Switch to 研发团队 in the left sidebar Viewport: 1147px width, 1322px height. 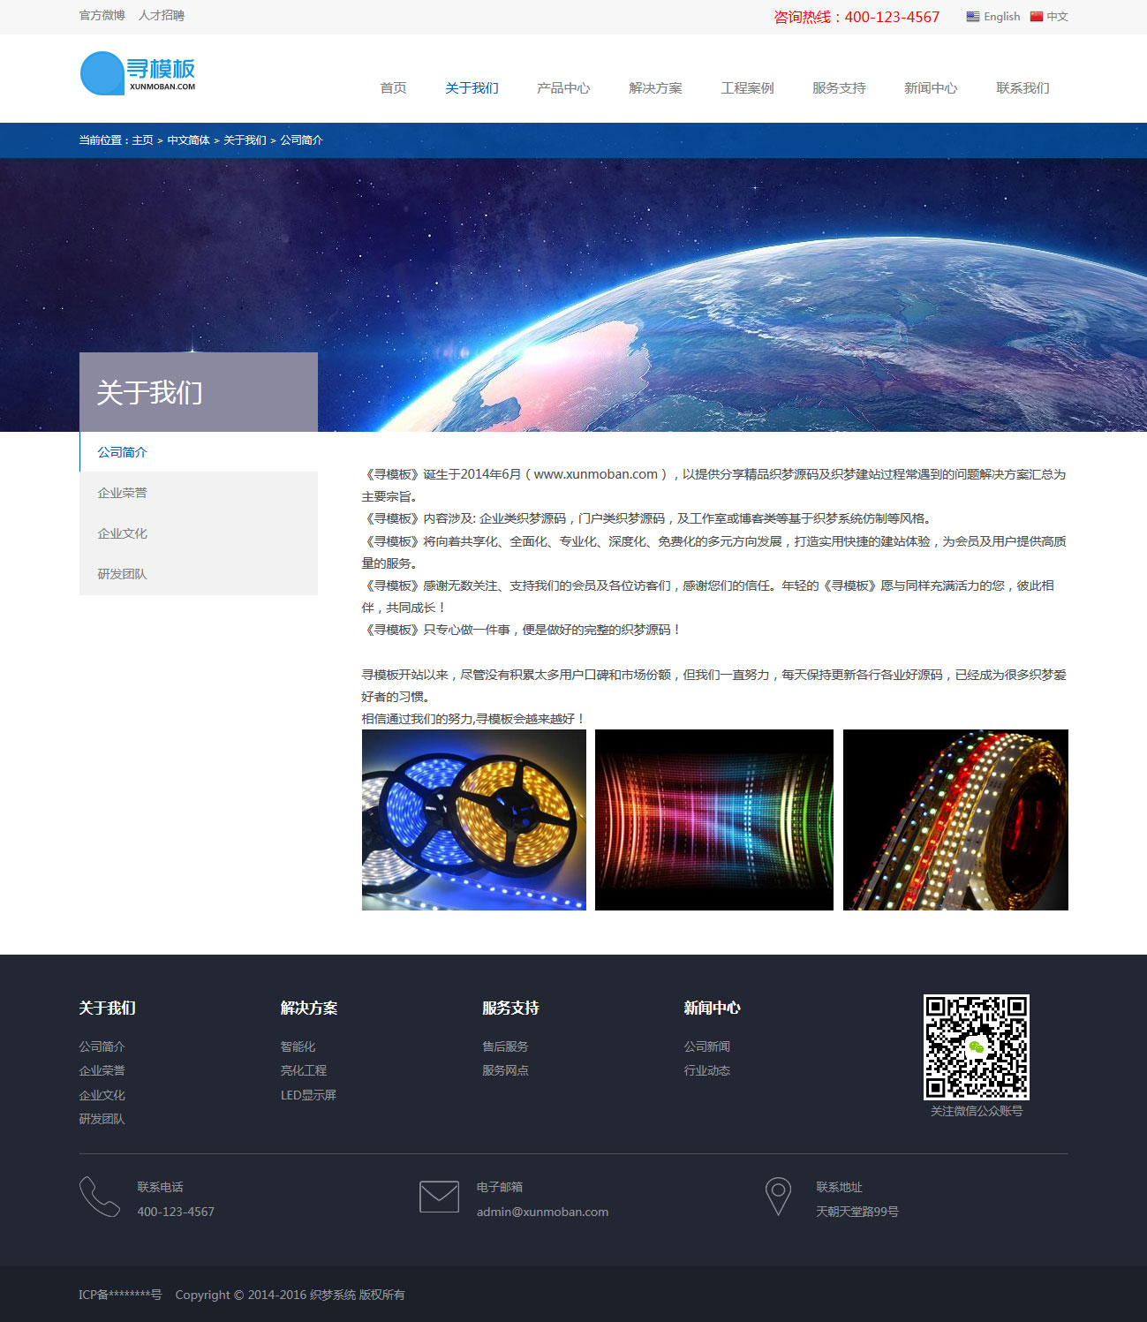(122, 574)
